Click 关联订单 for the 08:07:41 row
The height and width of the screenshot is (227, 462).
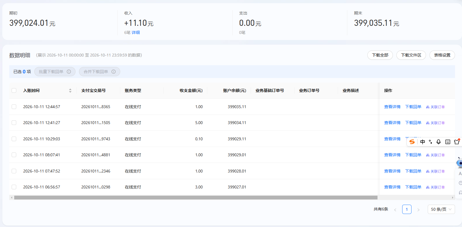pyautogui.click(x=435, y=155)
